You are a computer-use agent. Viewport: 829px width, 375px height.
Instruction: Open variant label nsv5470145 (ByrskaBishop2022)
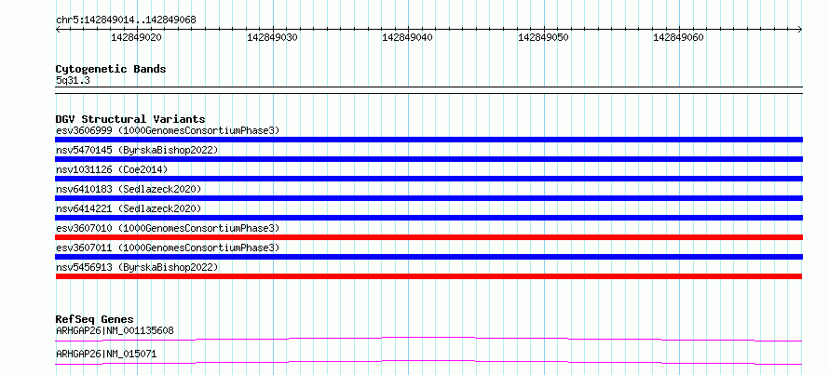pyautogui.click(x=137, y=150)
